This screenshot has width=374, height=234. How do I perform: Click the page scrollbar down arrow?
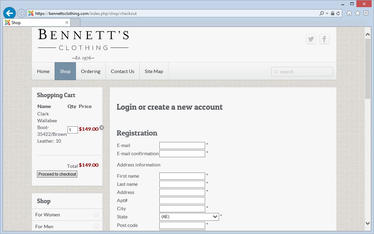[368, 223]
